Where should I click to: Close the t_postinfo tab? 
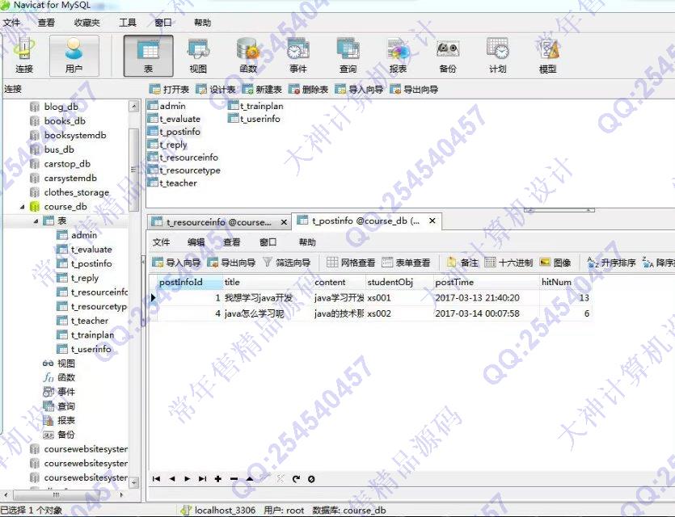coord(432,221)
